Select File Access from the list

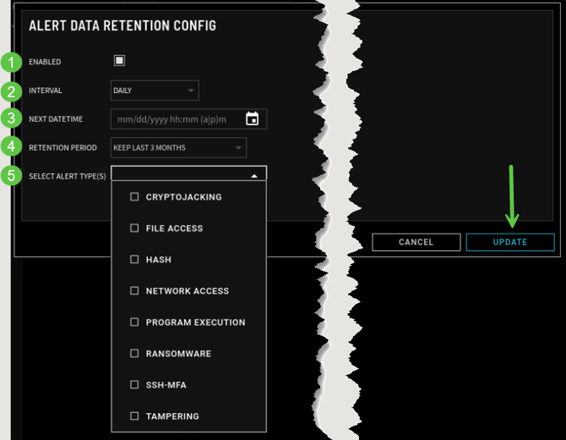(x=174, y=228)
